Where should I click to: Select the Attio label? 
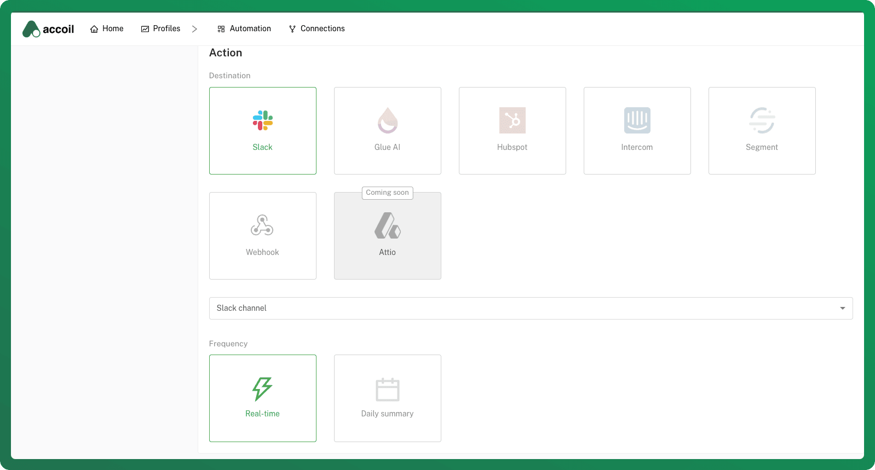(x=387, y=252)
